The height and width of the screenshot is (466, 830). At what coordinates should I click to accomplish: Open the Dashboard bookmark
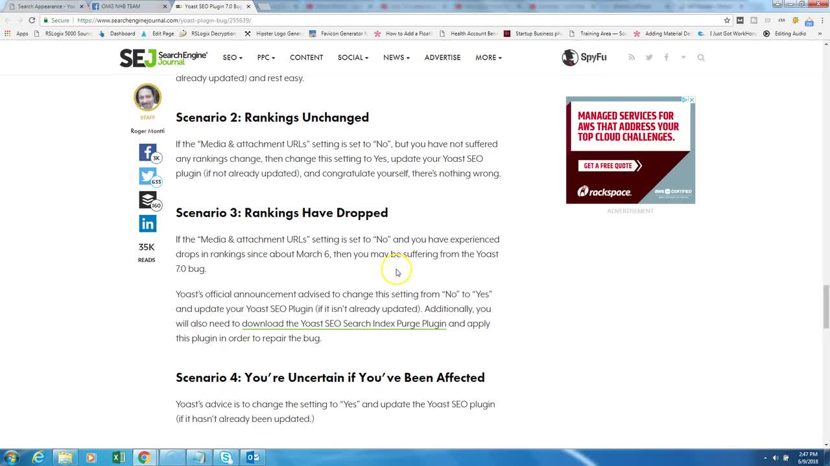pyautogui.click(x=117, y=34)
